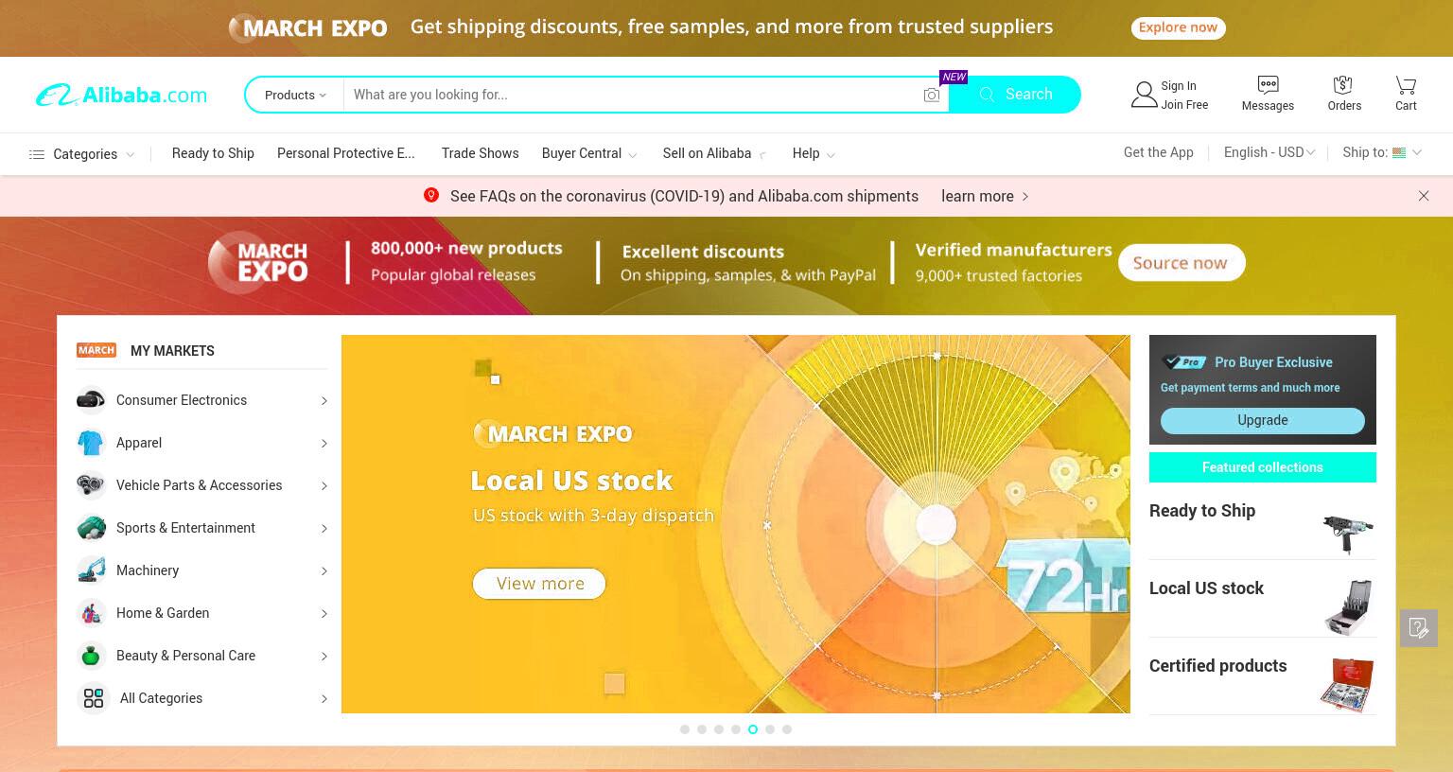Select the active fifth carousel dot
The image size is (1453, 772).
[x=753, y=729]
